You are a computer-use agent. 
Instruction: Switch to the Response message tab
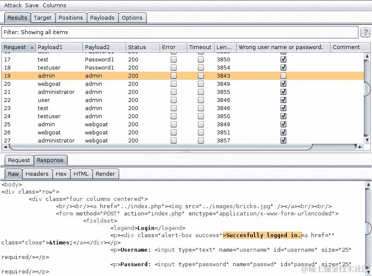[50, 160]
